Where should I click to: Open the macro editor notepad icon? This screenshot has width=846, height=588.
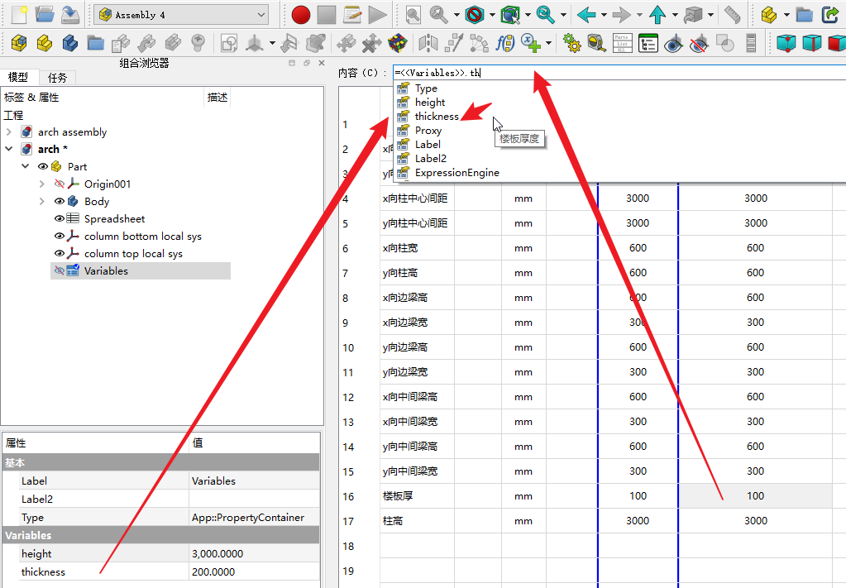[352, 14]
